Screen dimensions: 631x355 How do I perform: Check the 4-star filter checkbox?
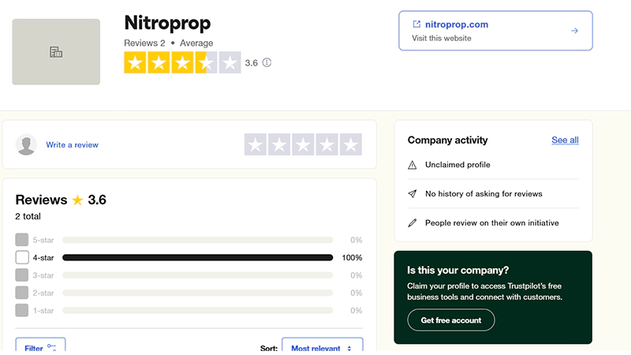[22, 257]
